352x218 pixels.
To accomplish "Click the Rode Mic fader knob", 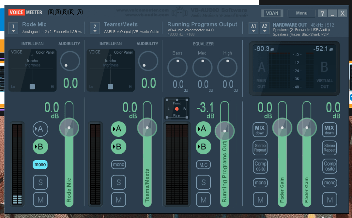I will tap(69, 127).
